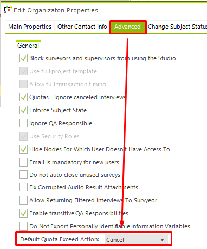Select the Advanced tab
This screenshot has height=249, width=207.
click(127, 27)
